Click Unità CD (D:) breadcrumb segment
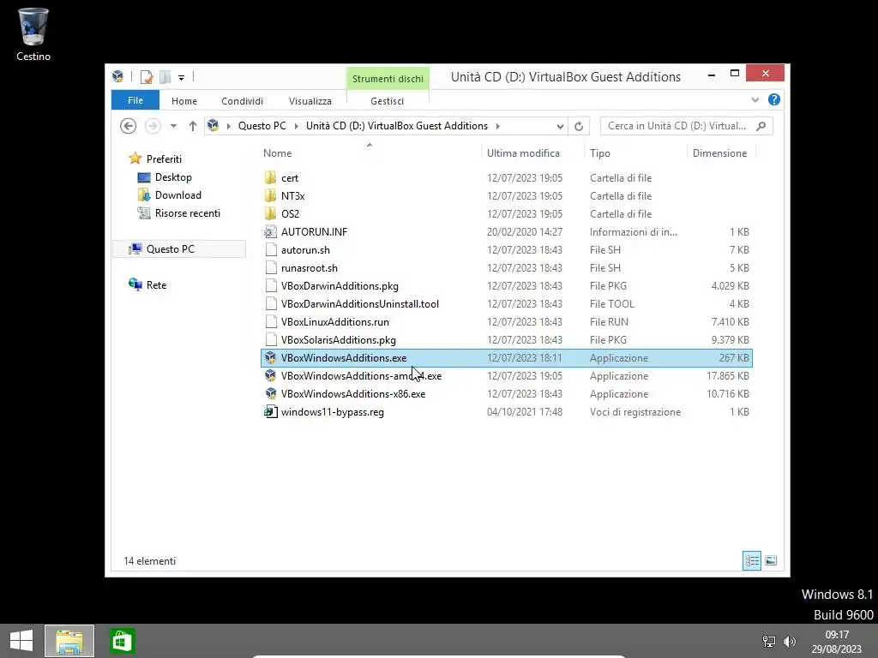This screenshot has width=878, height=658. 396,126
